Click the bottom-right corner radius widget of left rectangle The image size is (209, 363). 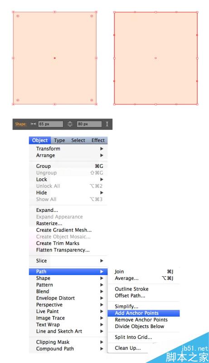(92, 100)
